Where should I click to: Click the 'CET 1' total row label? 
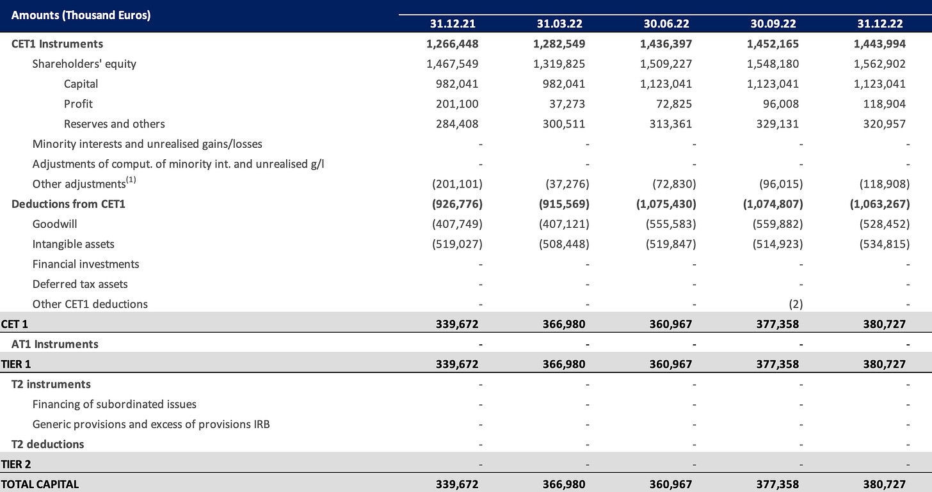point(16,324)
